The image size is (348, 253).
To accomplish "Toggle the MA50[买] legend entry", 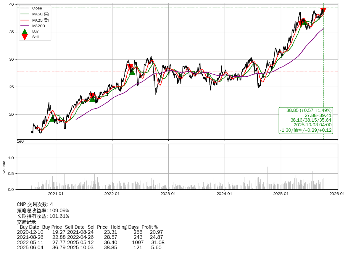I will click(x=41, y=14).
